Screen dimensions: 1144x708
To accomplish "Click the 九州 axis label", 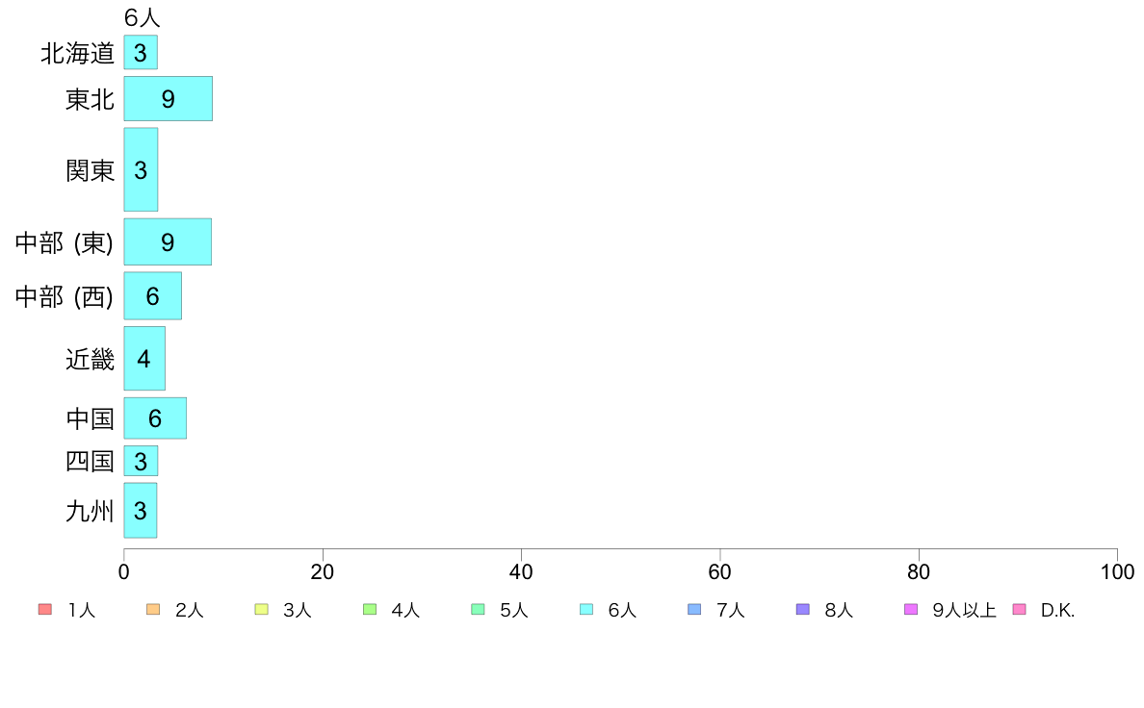I will 91,511.
